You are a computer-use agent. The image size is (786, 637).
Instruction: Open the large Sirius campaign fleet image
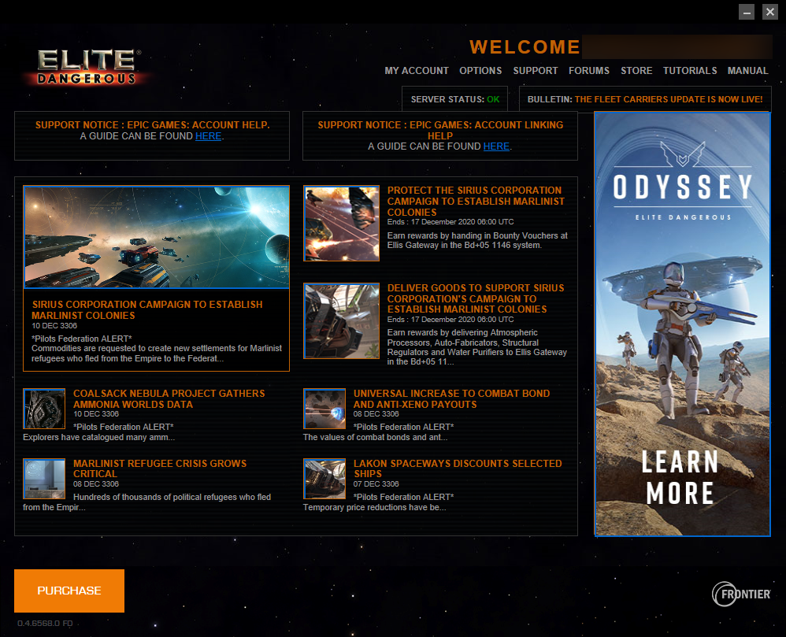pyautogui.click(x=157, y=237)
